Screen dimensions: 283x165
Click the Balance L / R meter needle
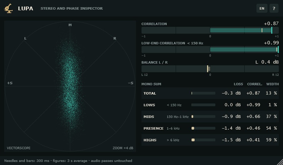[x=207, y=69]
